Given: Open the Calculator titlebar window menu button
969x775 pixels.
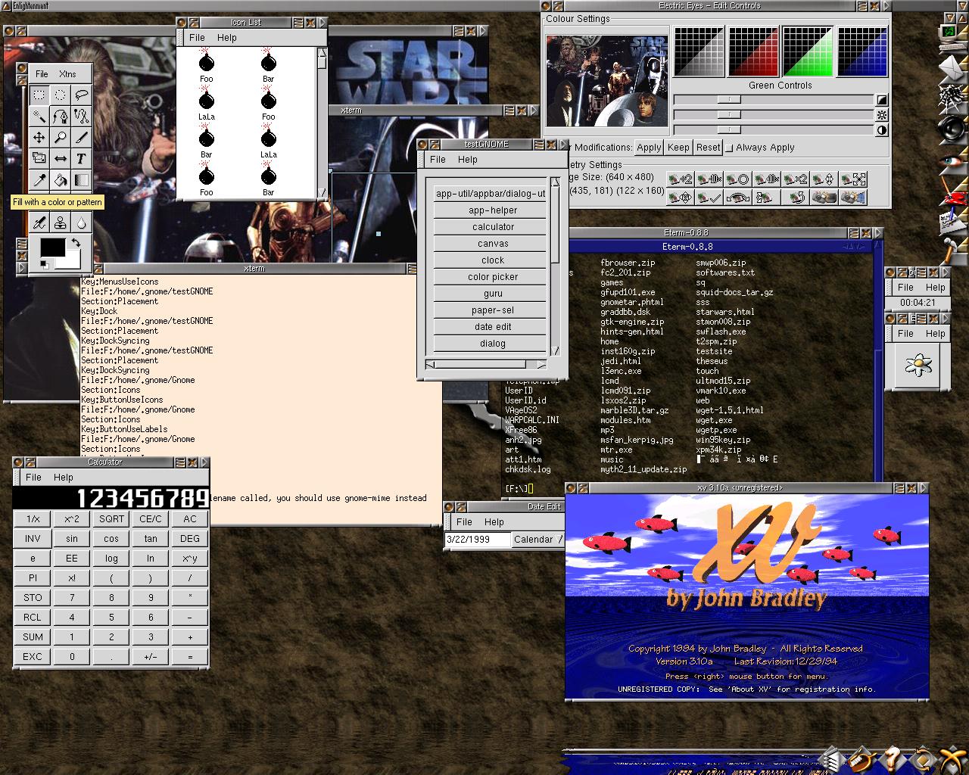Looking at the screenshot, I should (18, 462).
